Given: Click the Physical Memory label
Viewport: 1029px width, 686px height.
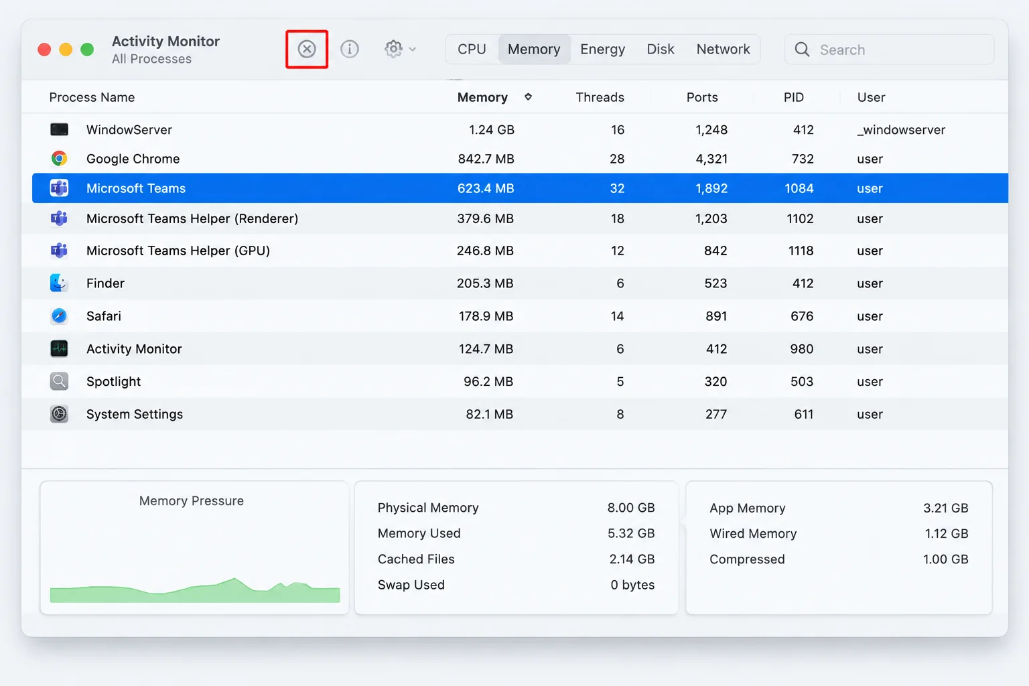Looking at the screenshot, I should 428,508.
